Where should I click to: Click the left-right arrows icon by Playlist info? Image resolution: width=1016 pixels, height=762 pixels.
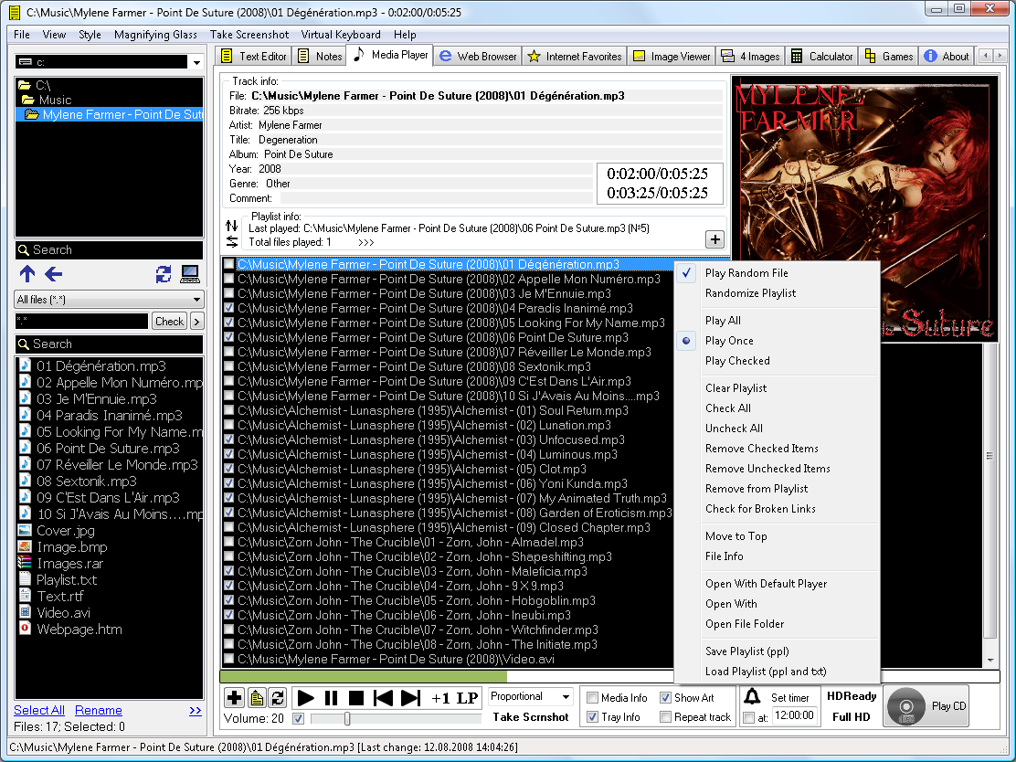(231, 242)
